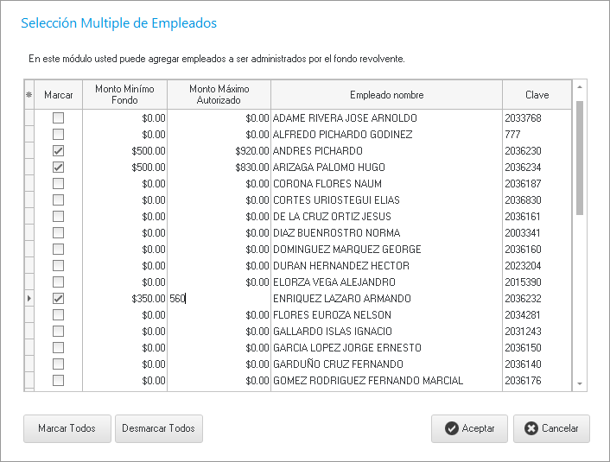The image size is (610, 462).
Task: Click the checkmark icon on Aceptar
Action: (451, 429)
